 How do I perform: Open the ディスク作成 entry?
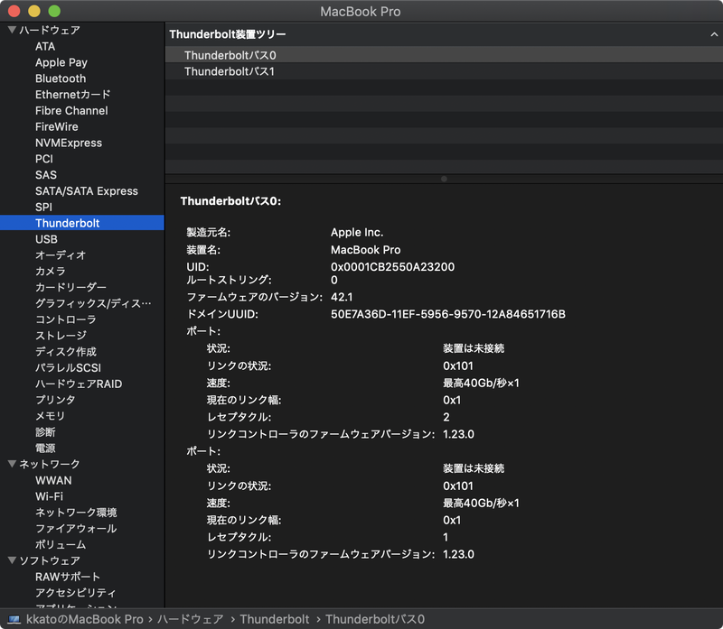click(x=66, y=352)
